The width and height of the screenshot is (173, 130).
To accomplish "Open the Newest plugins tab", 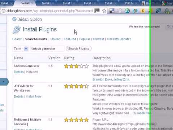I will 98,39.
